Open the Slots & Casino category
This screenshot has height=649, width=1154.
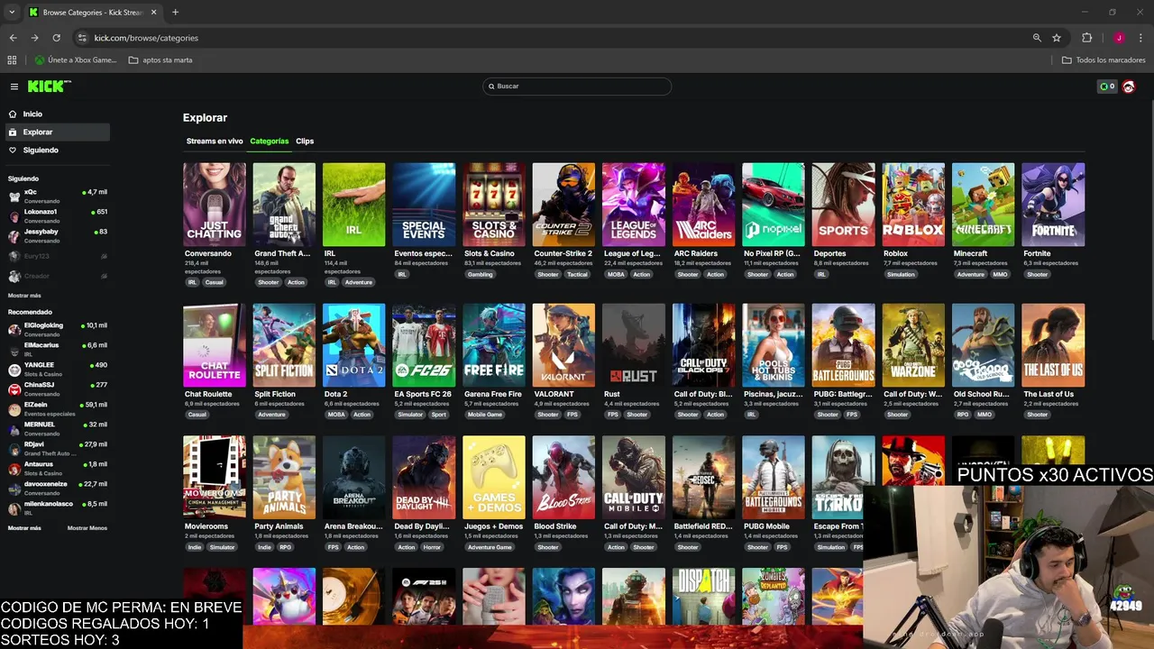pos(494,205)
